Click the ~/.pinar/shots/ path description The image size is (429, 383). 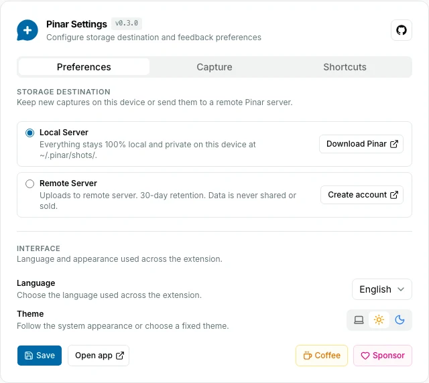(x=147, y=150)
